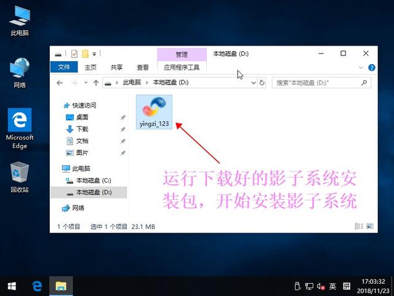394x296 pixels.
Task: Unpin 下载 using its pin icon
Action: coord(123,129)
